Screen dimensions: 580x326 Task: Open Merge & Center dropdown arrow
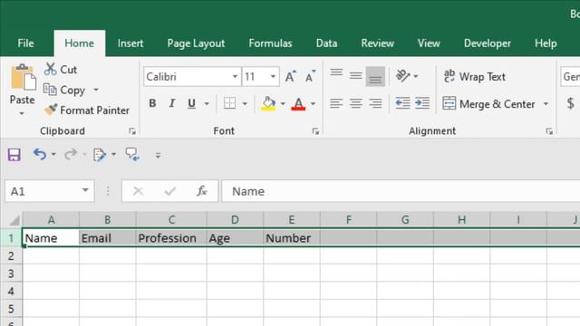pos(546,104)
